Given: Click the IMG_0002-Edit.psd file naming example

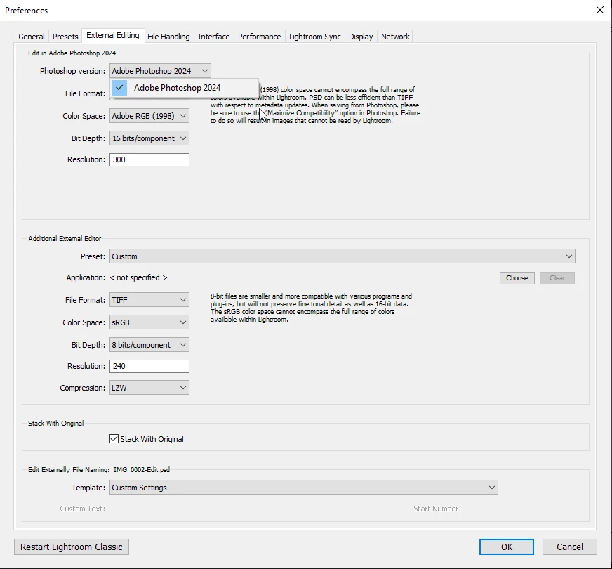Looking at the screenshot, I should (x=142, y=469).
